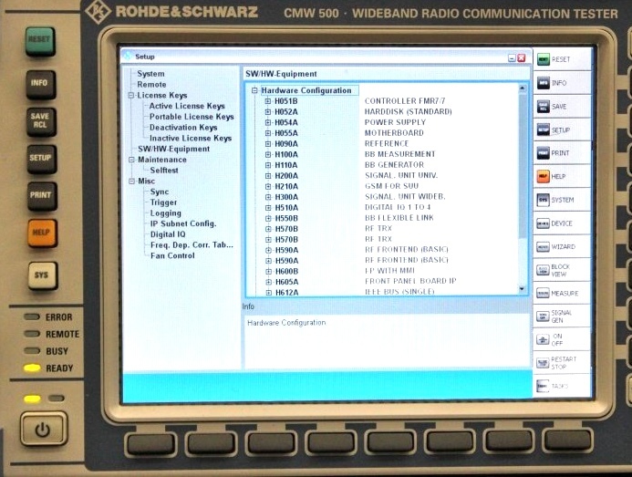Push the green RESET hardware key
The width and height of the screenshot is (632, 477).
point(40,41)
